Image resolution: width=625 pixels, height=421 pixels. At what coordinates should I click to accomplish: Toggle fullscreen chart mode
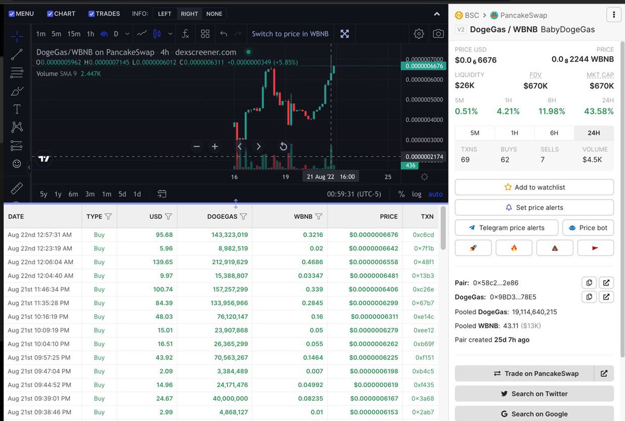pyautogui.click(x=345, y=34)
